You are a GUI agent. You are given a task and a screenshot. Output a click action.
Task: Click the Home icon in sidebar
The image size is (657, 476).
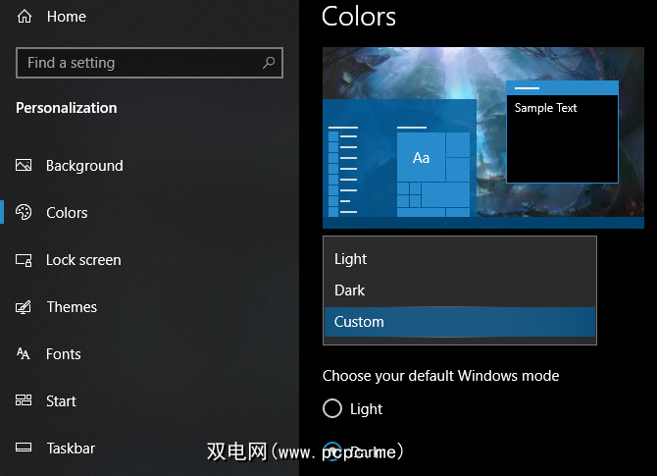tap(25, 17)
